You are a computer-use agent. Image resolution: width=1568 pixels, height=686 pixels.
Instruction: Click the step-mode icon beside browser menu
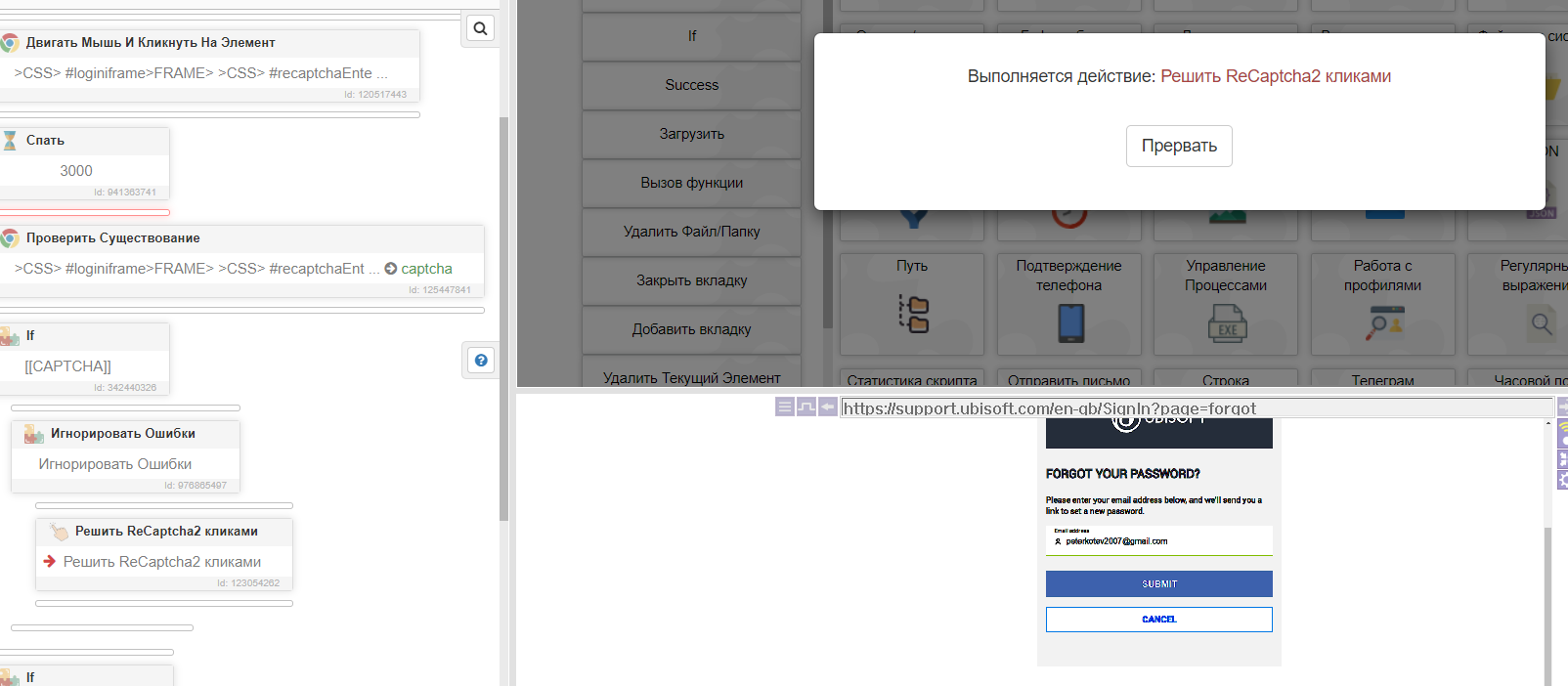(x=806, y=407)
